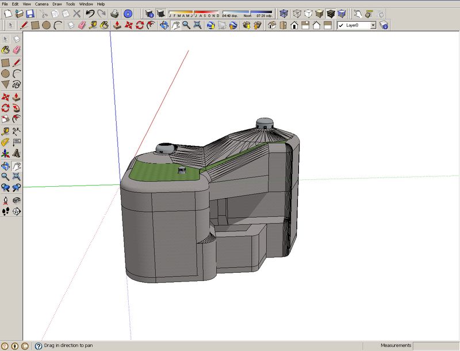The image size is (460, 351).
Task: Select the Freehand drawing tool
Action: (17, 84)
